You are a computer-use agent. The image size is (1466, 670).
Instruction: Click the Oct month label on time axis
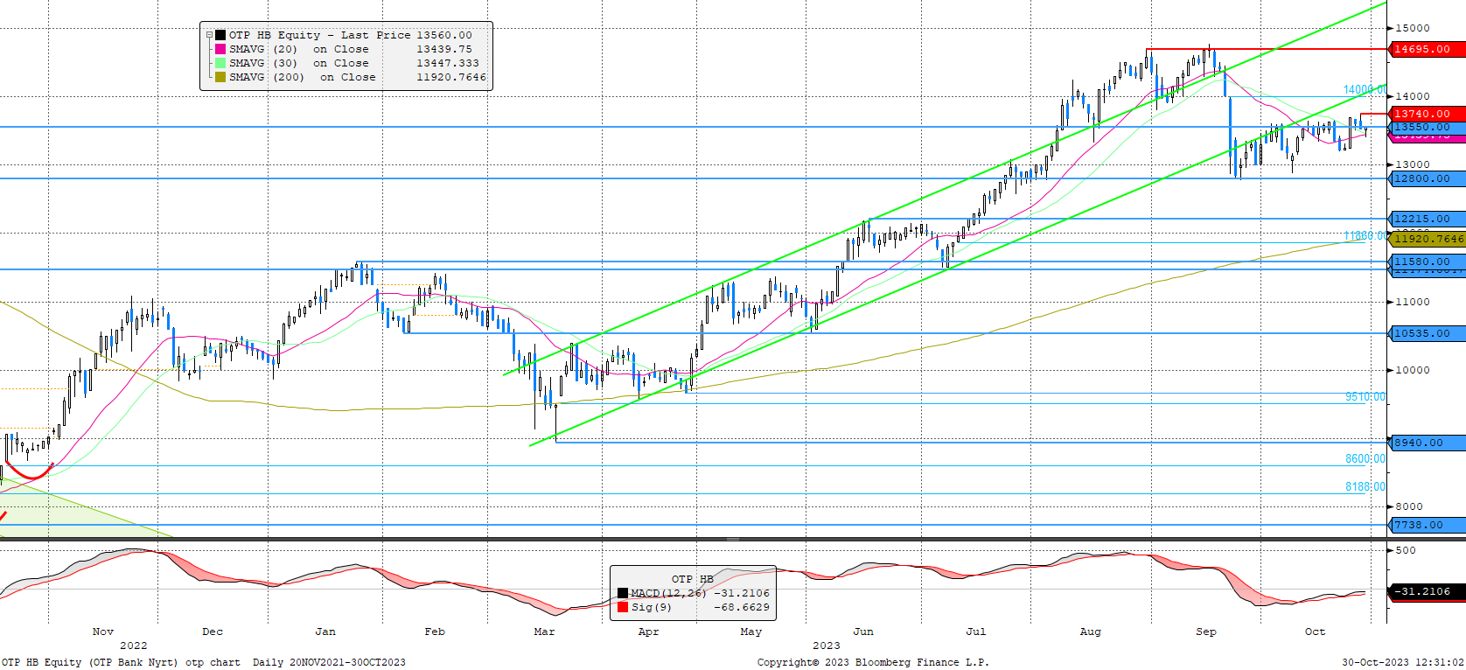1315,632
